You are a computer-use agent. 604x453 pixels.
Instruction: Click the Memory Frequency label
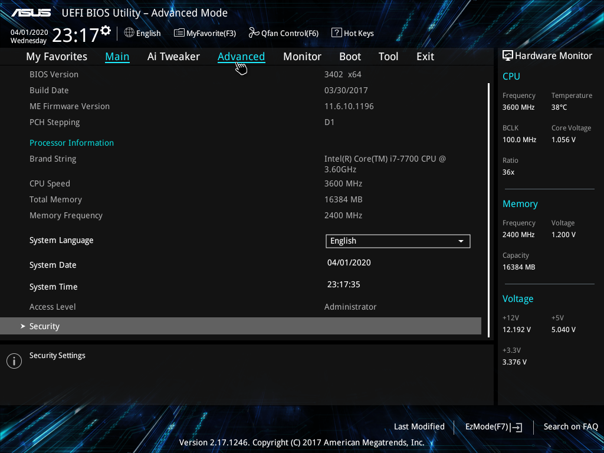pyautogui.click(x=66, y=216)
